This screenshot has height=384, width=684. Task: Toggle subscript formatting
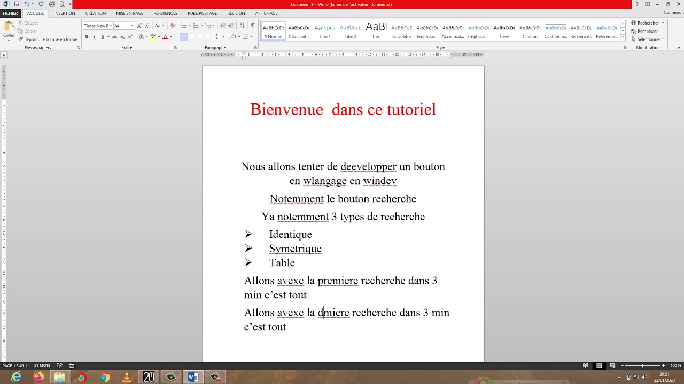pos(122,37)
